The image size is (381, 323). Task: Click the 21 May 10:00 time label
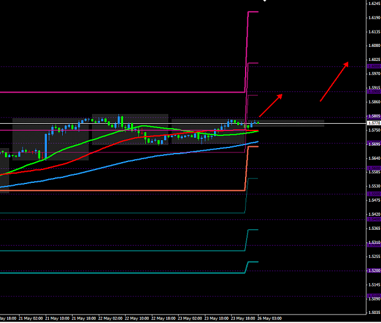pyautogui.click(x=57, y=318)
